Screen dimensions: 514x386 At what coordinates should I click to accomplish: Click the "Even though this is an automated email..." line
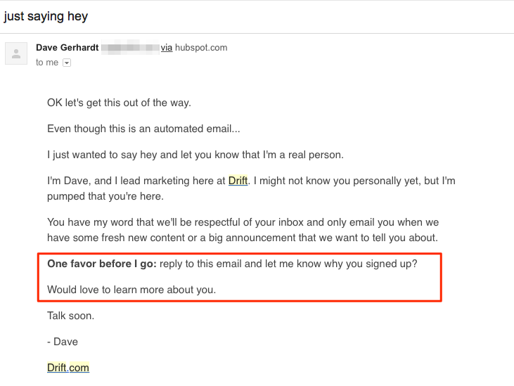(143, 129)
